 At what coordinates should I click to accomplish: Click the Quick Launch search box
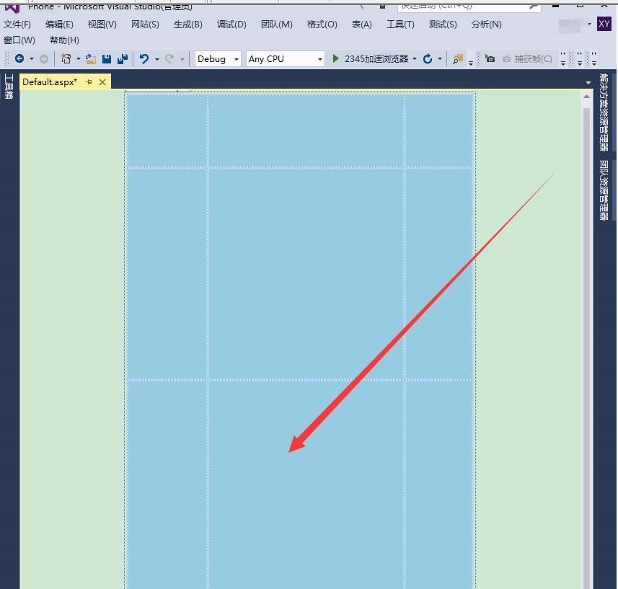pyautogui.click(x=462, y=6)
